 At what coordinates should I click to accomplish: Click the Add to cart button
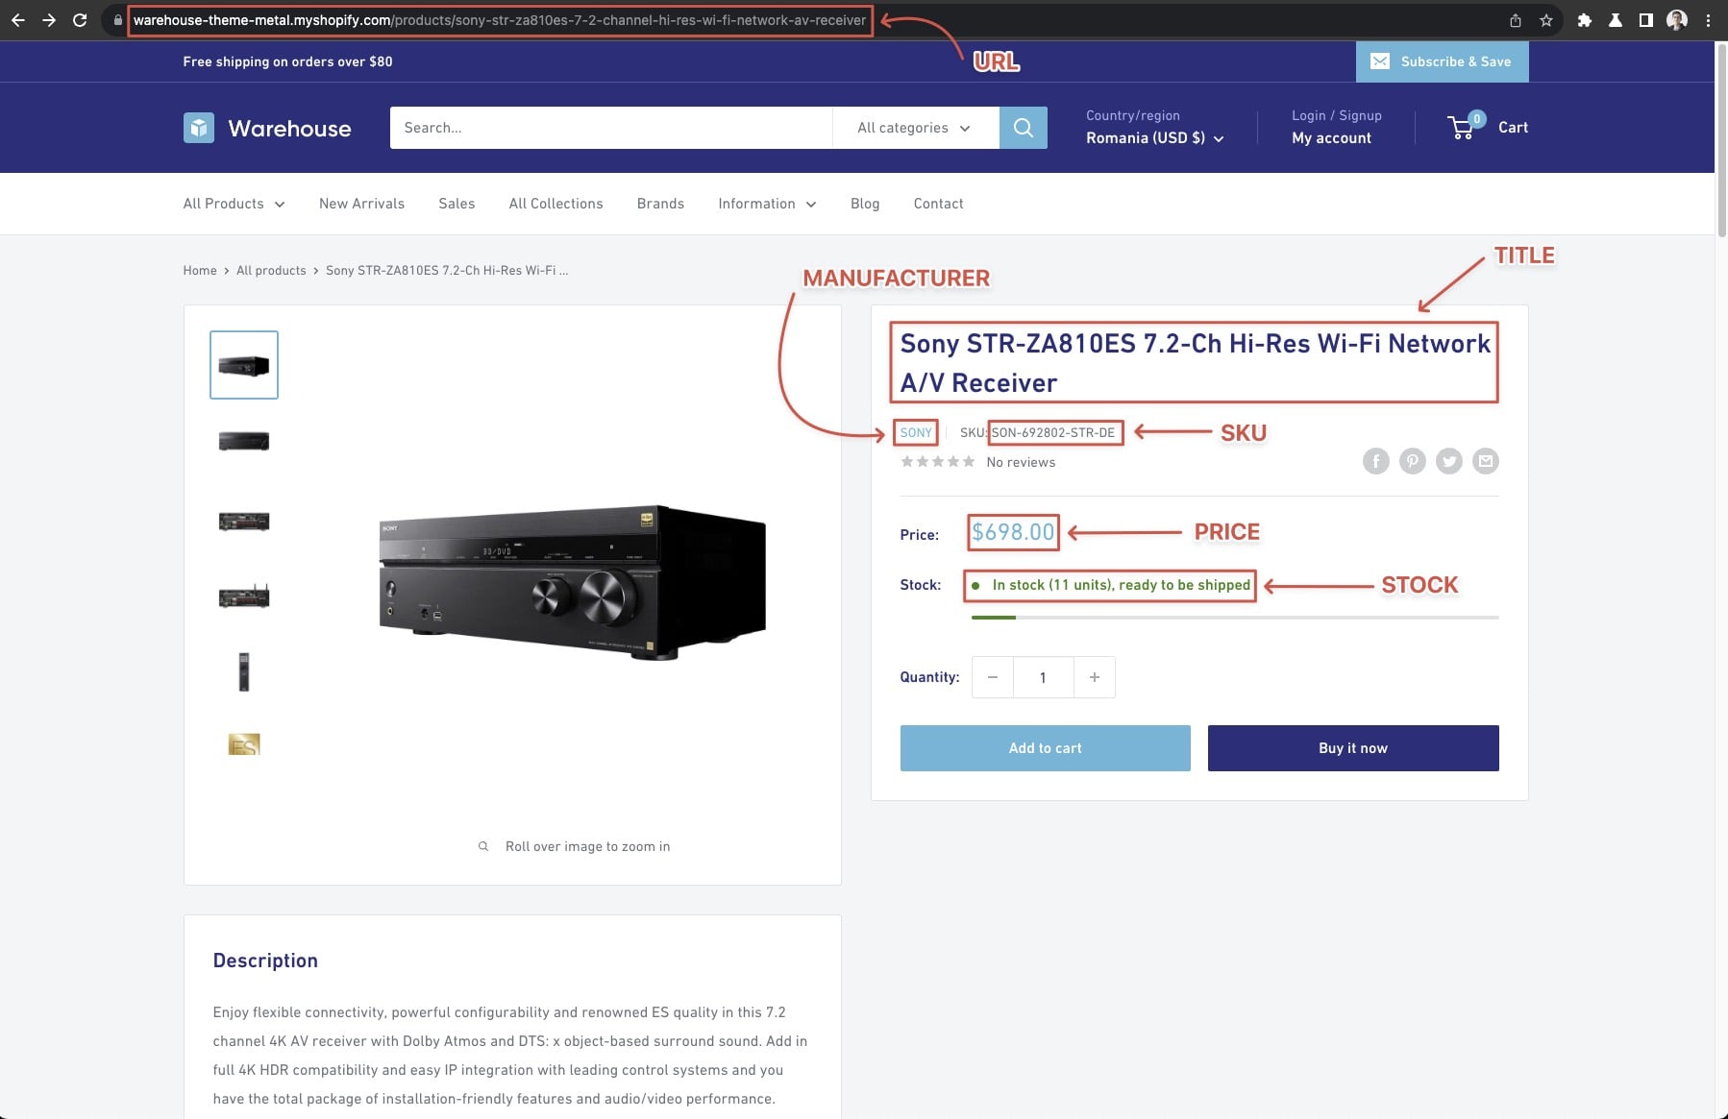pos(1045,748)
